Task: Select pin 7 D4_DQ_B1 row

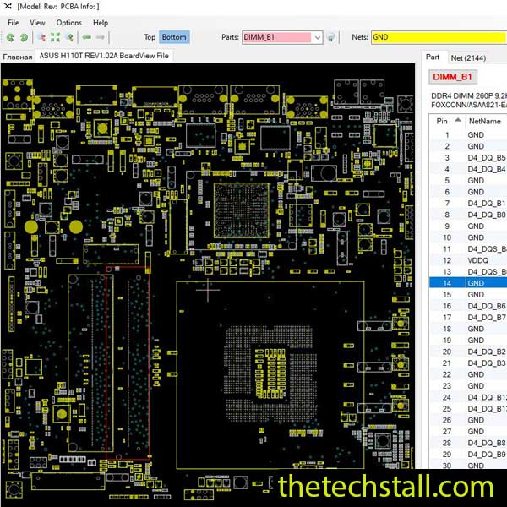Action: coord(468,204)
